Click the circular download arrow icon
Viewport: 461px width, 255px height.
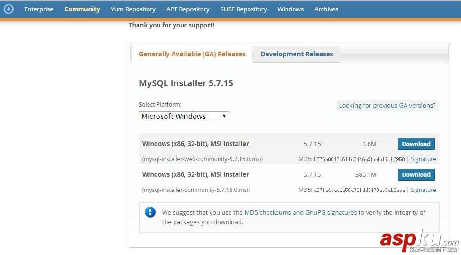point(9,9)
